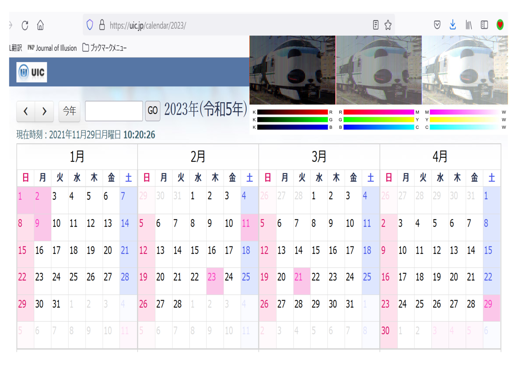This screenshot has width=517, height=365.
Task: Toggle the sidebar panel icon
Action: [x=484, y=25]
